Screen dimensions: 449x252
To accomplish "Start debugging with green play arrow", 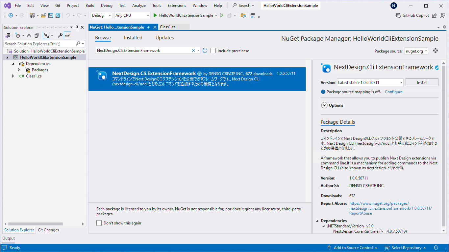I will click(155, 15).
